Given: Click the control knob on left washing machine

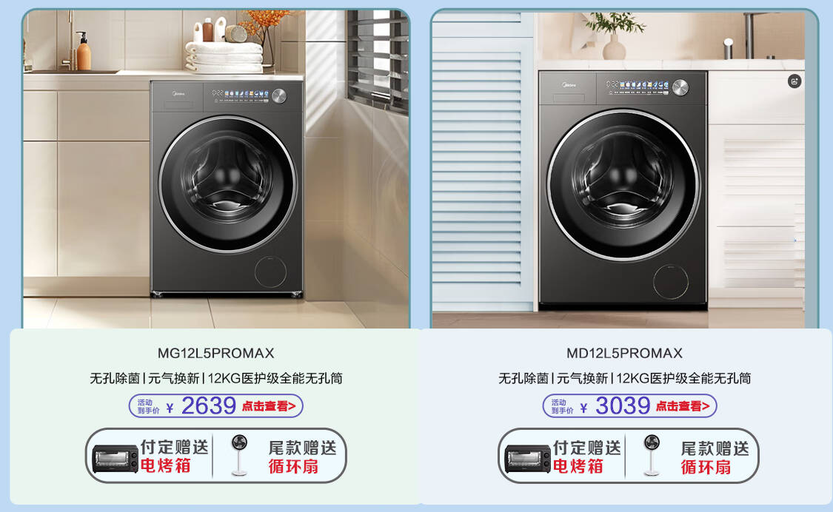Looking at the screenshot, I should pos(279,96).
